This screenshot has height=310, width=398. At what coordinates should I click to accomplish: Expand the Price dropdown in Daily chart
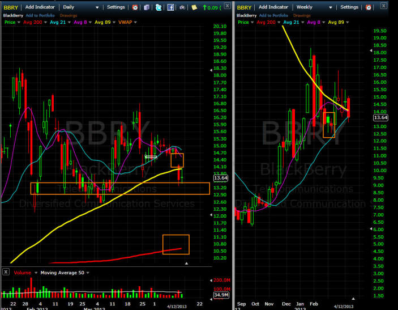pos(19,22)
